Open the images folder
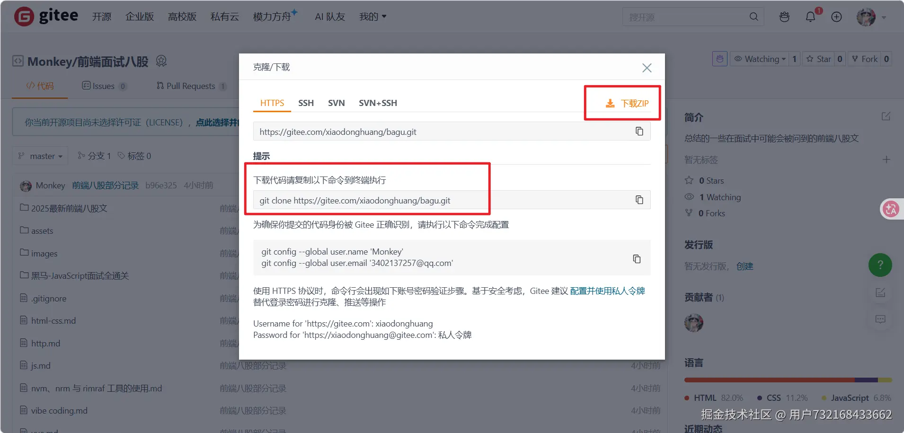Image resolution: width=904 pixels, height=433 pixels. click(x=44, y=253)
